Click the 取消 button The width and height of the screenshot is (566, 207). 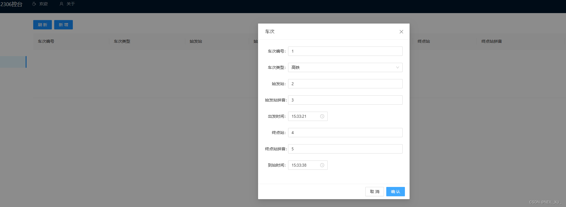coord(374,192)
